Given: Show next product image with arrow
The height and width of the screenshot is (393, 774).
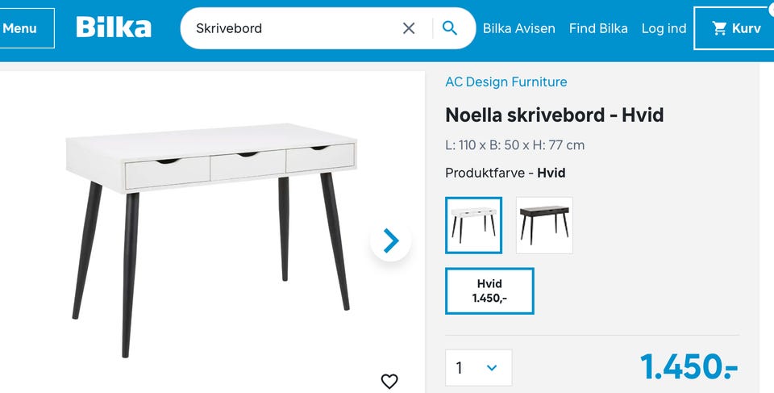Looking at the screenshot, I should pyautogui.click(x=390, y=240).
